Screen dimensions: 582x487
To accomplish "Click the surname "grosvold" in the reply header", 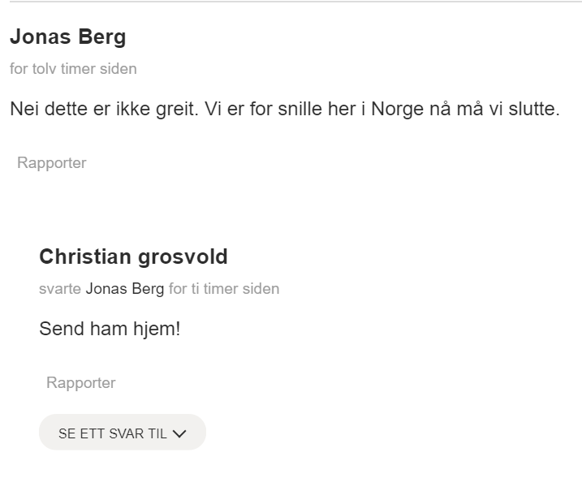I will coord(183,257).
